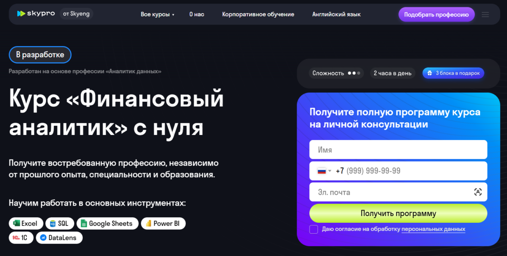Click the '2 часа в день' tag

coord(392,73)
